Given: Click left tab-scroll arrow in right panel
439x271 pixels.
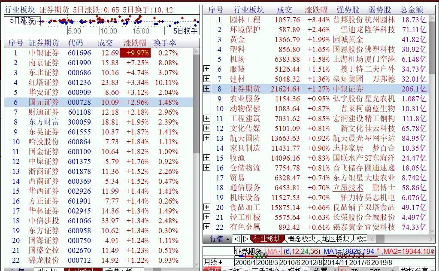Looking at the screenshot, I should 237,239.
